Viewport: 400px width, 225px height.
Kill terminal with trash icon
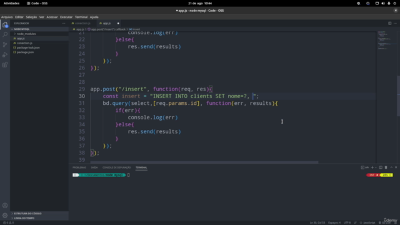pos(386,167)
